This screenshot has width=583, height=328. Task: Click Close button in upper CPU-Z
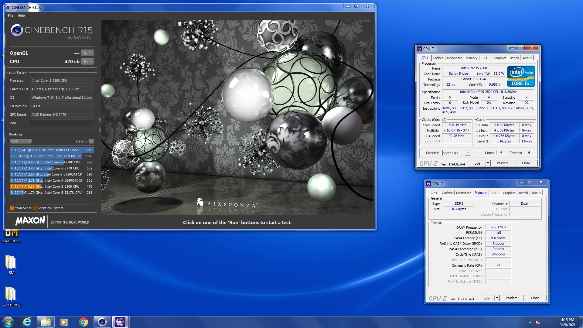click(526, 163)
